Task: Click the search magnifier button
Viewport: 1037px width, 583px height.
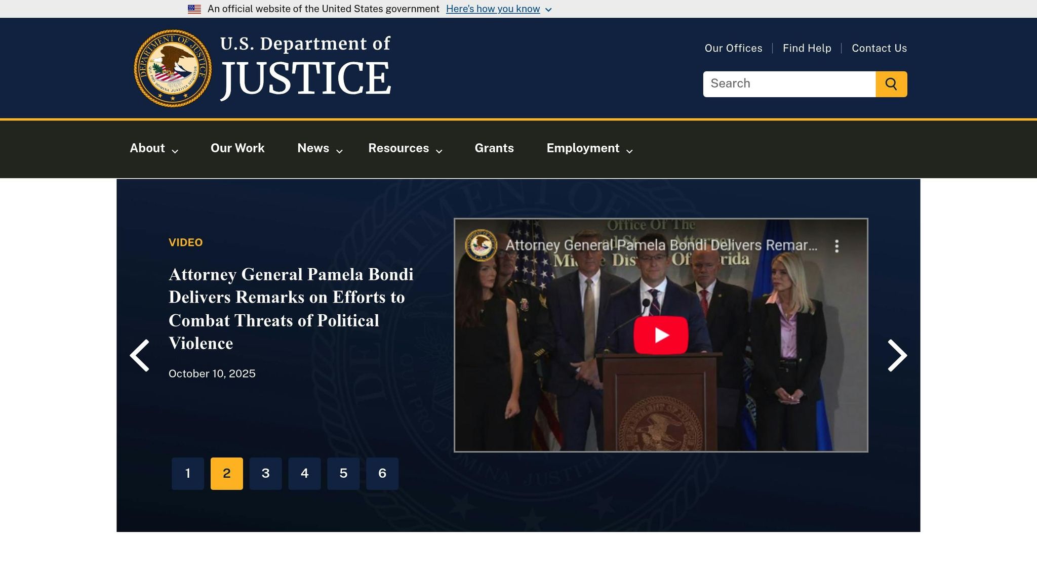Action: (x=891, y=84)
